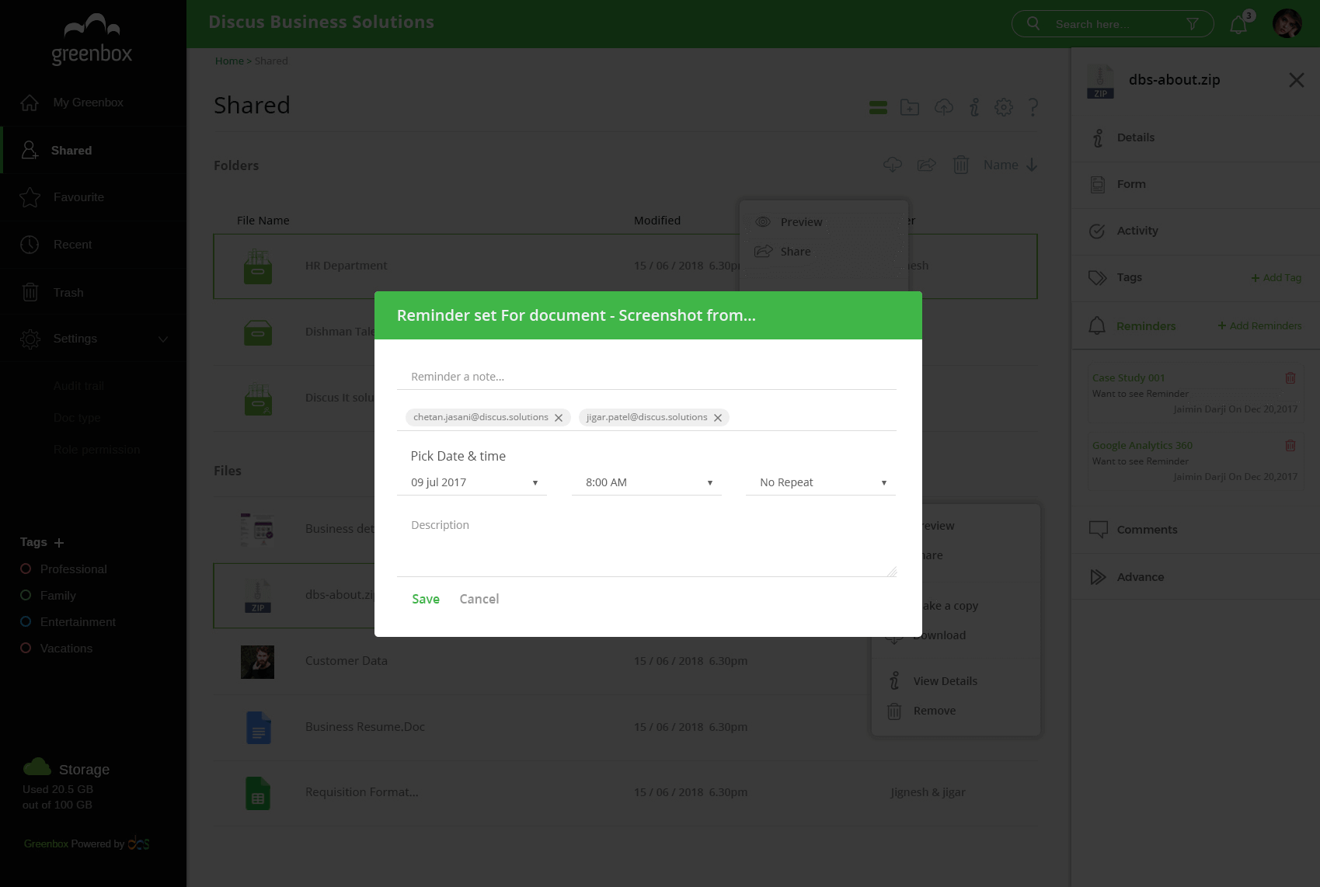Viewport: 1320px width, 887px height.
Task: Click the cloud upload icon in toolbar
Action: pos(943,107)
